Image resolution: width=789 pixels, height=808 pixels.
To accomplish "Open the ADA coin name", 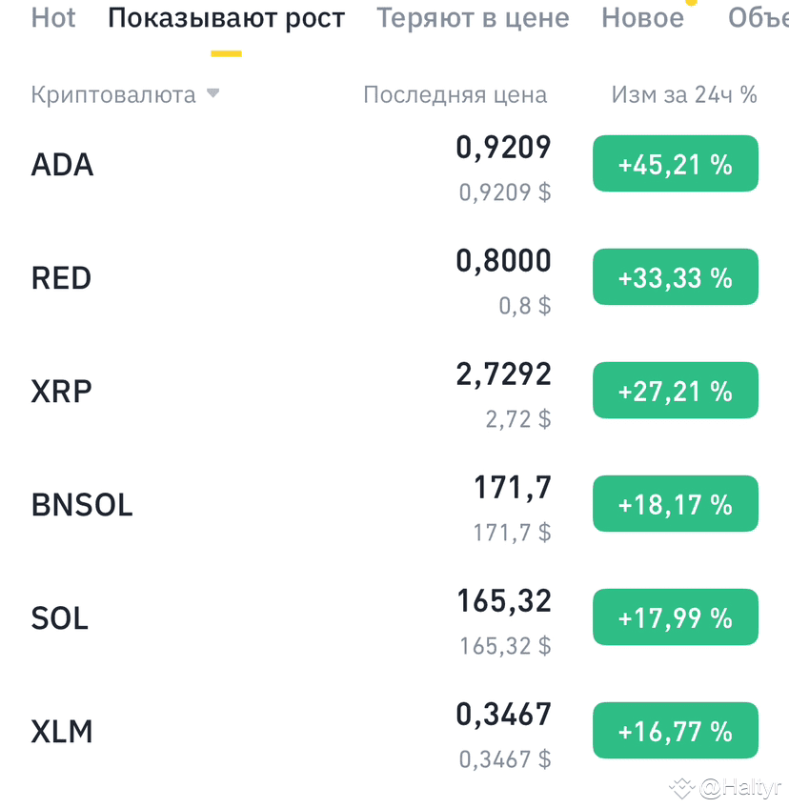I will tap(63, 165).
